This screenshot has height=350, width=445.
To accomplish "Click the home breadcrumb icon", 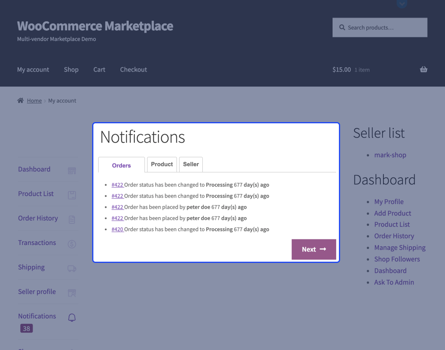I will pyautogui.click(x=21, y=101).
